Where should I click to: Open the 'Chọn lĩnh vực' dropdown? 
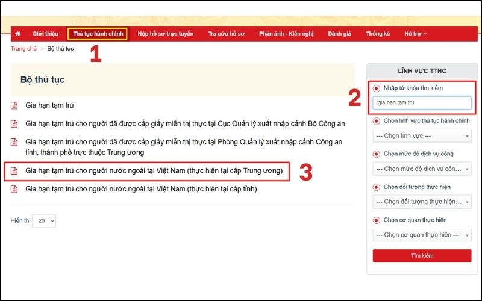422,136
